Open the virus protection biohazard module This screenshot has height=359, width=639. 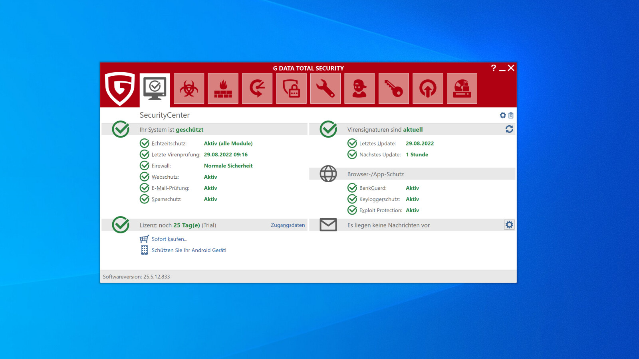[x=189, y=89]
